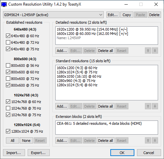Image resolution: width=164 pixels, height=159 pixels.
Task: Uncheck 1024x768 @ 75 Hz
Action: pyautogui.click(x=8, y=115)
